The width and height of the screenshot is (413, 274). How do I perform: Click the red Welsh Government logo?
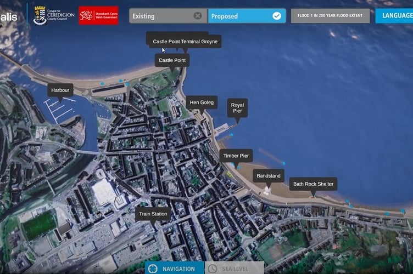pos(98,15)
